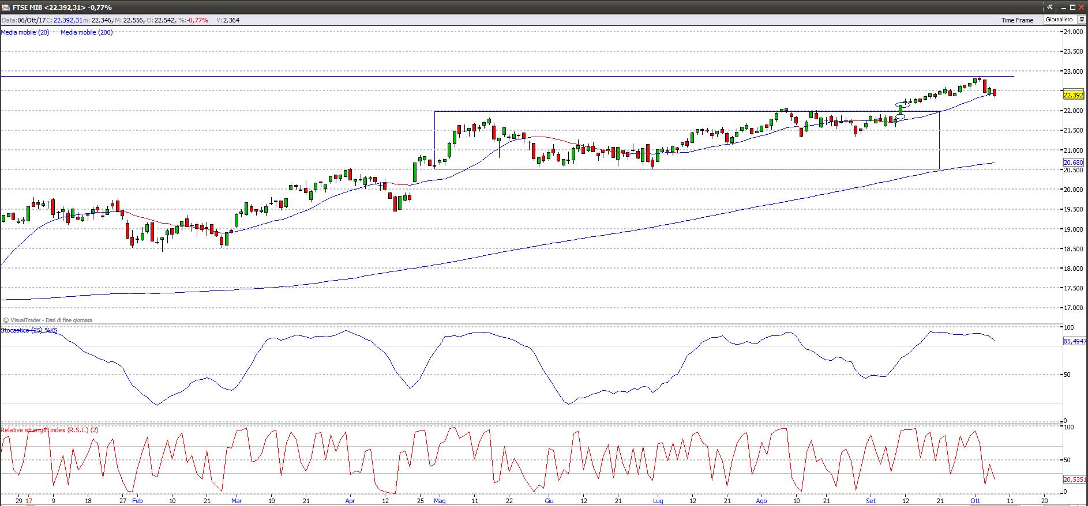This screenshot has width=1088, height=506.
Task: Click the minimum value m: 22.346
Action: click(97, 20)
